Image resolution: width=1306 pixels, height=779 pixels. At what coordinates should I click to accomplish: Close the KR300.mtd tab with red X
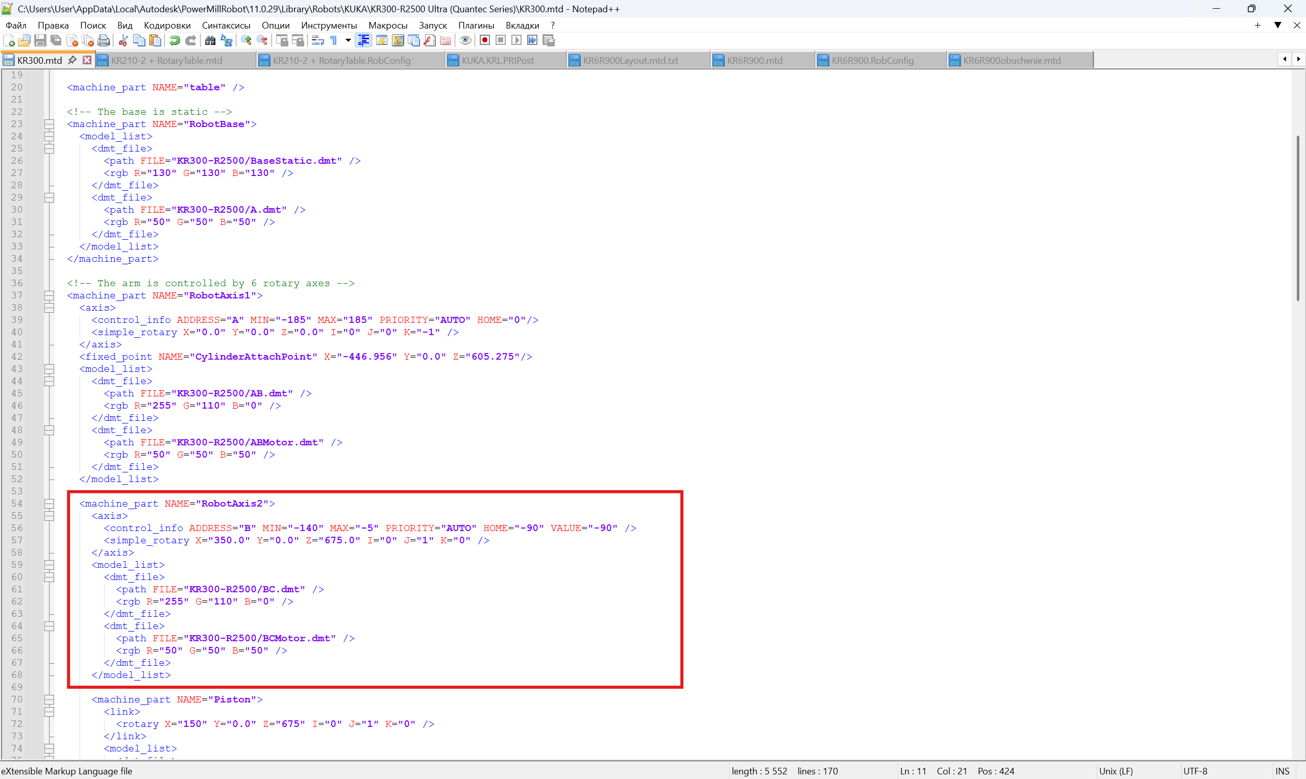click(87, 60)
